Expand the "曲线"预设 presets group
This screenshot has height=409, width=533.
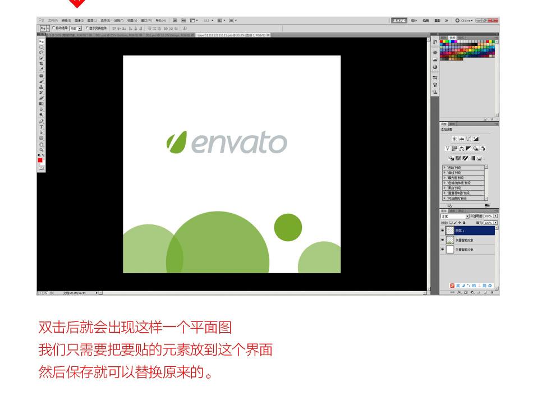[x=444, y=173]
